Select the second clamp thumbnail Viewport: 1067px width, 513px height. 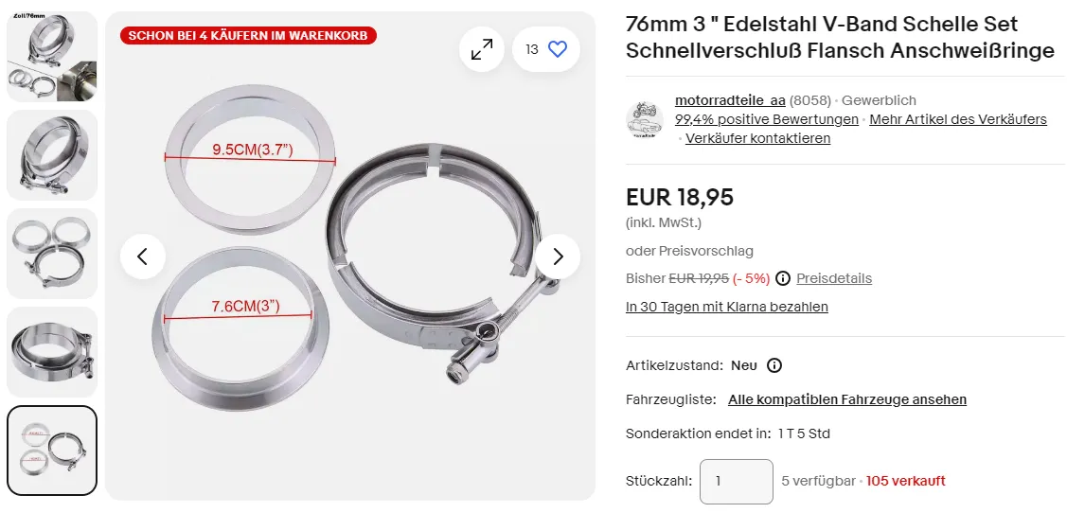coord(52,155)
